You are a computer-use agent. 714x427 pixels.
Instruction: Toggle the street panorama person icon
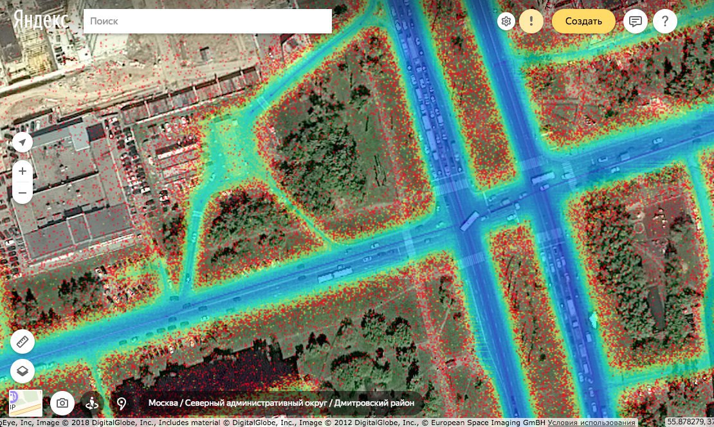click(92, 403)
